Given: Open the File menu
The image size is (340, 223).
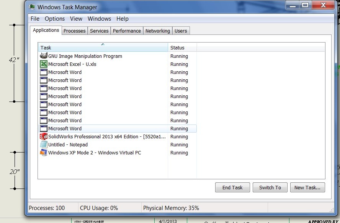Looking at the screenshot, I should 35,19.
